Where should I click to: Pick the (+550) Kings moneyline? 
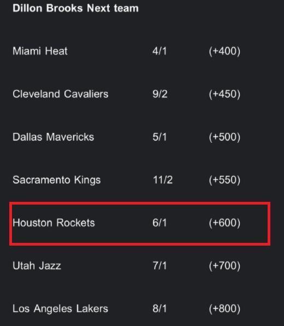[x=224, y=180]
